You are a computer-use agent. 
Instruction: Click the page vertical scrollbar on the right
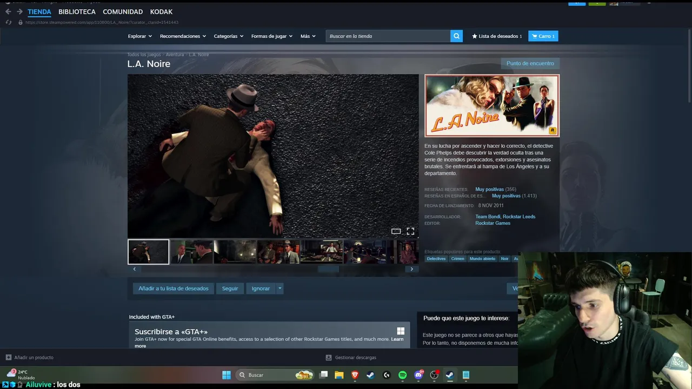(x=689, y=65)
